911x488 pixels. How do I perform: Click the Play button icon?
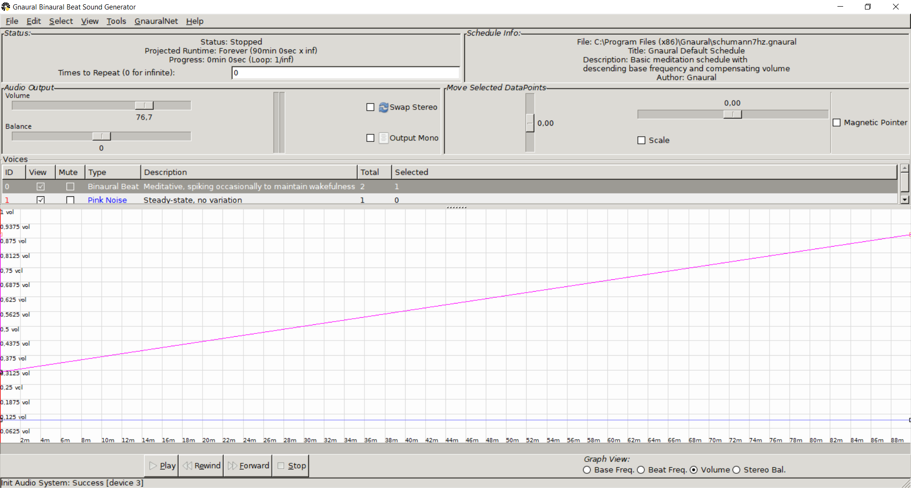(x=153, y=466)
